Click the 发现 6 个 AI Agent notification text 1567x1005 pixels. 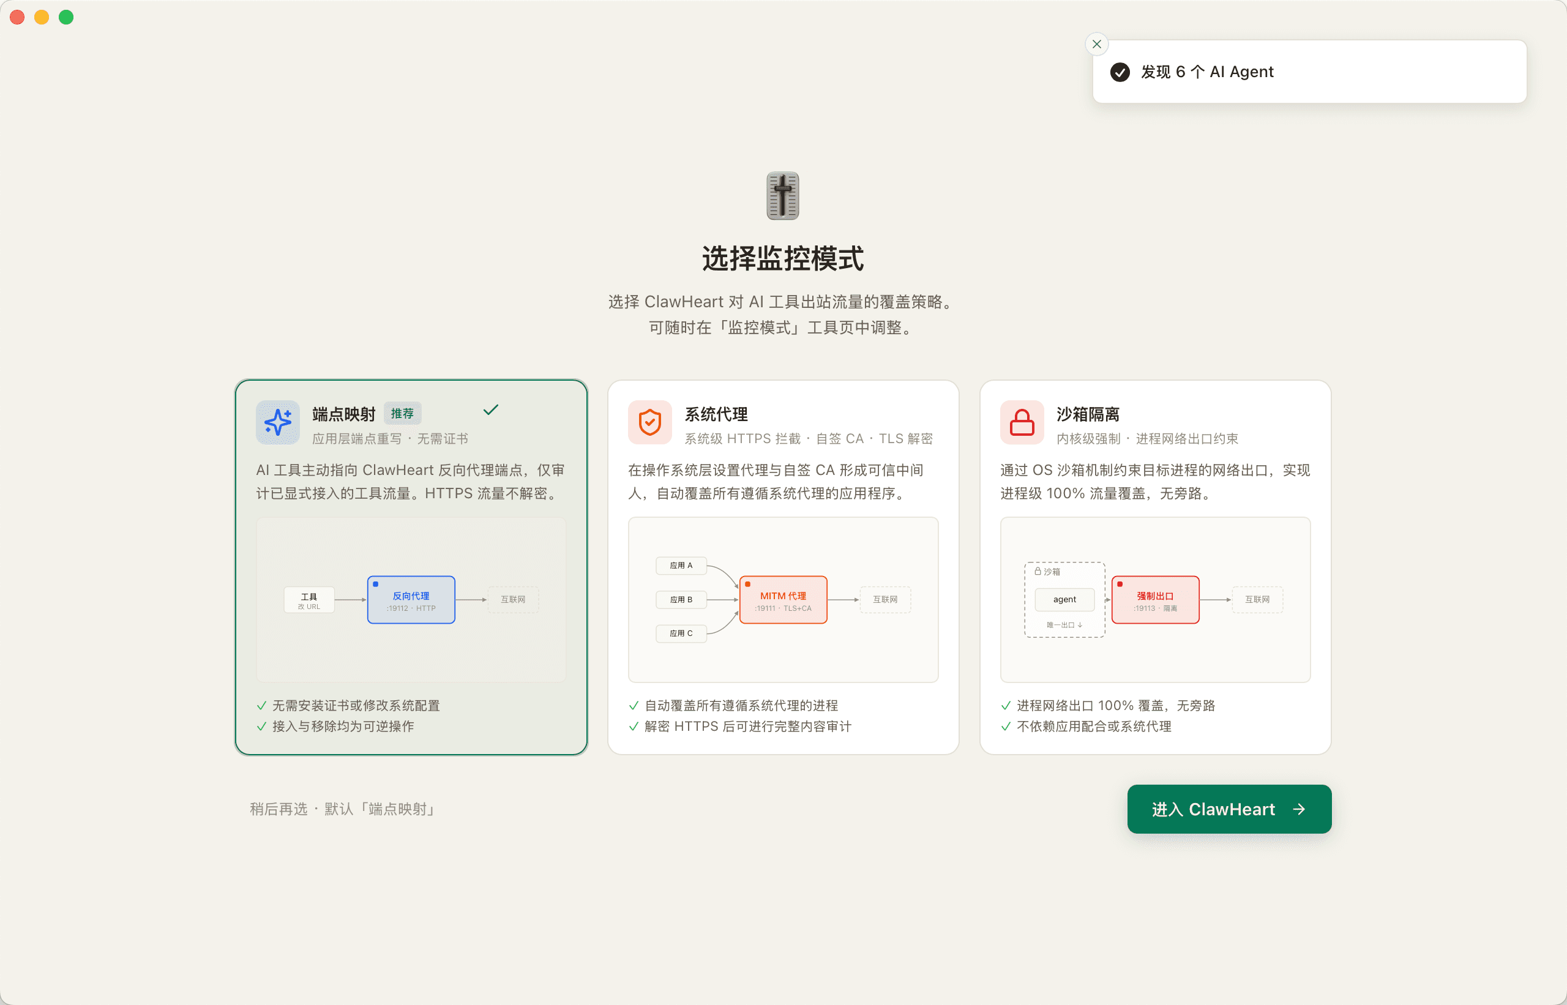click(x=1206, y=72)
